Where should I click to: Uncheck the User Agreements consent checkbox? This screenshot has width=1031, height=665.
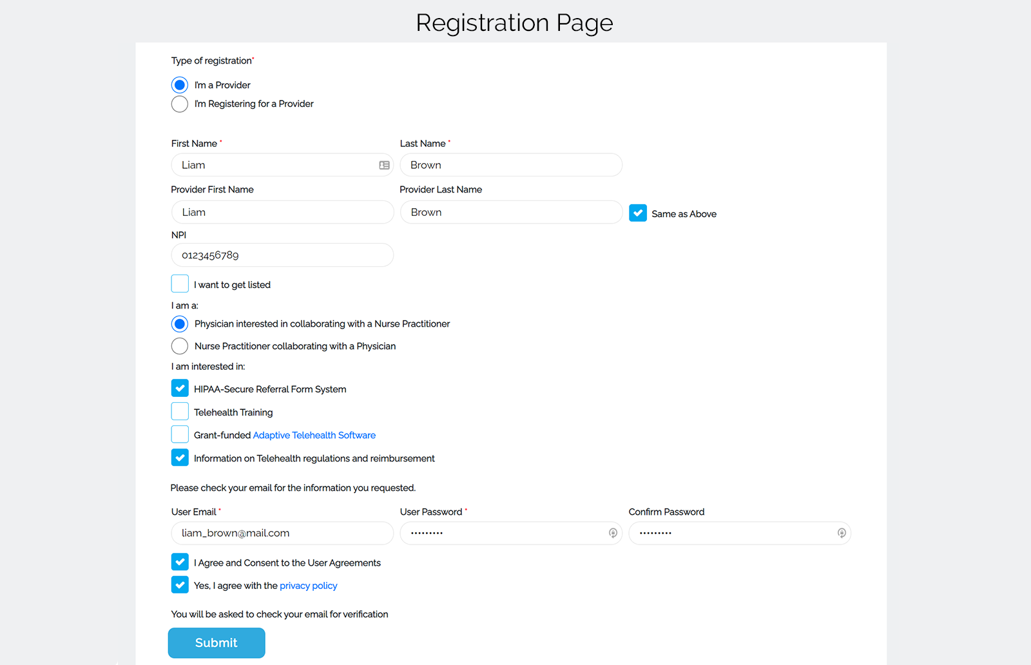tap(180, 563)
